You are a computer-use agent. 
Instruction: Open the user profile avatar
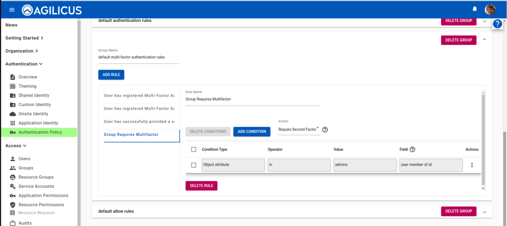click(x=490, y=9)
